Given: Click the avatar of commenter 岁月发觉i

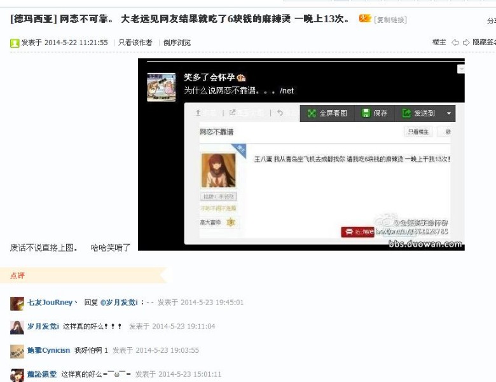Looking at the screenshot, I should coord(17,327).
